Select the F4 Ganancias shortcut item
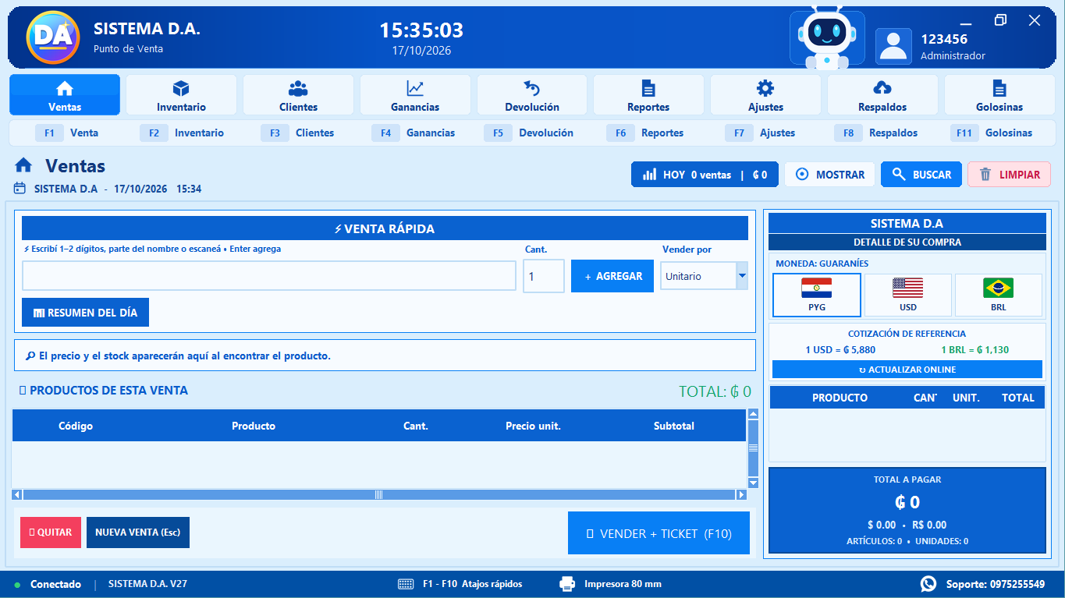 (x=414, y=133)
